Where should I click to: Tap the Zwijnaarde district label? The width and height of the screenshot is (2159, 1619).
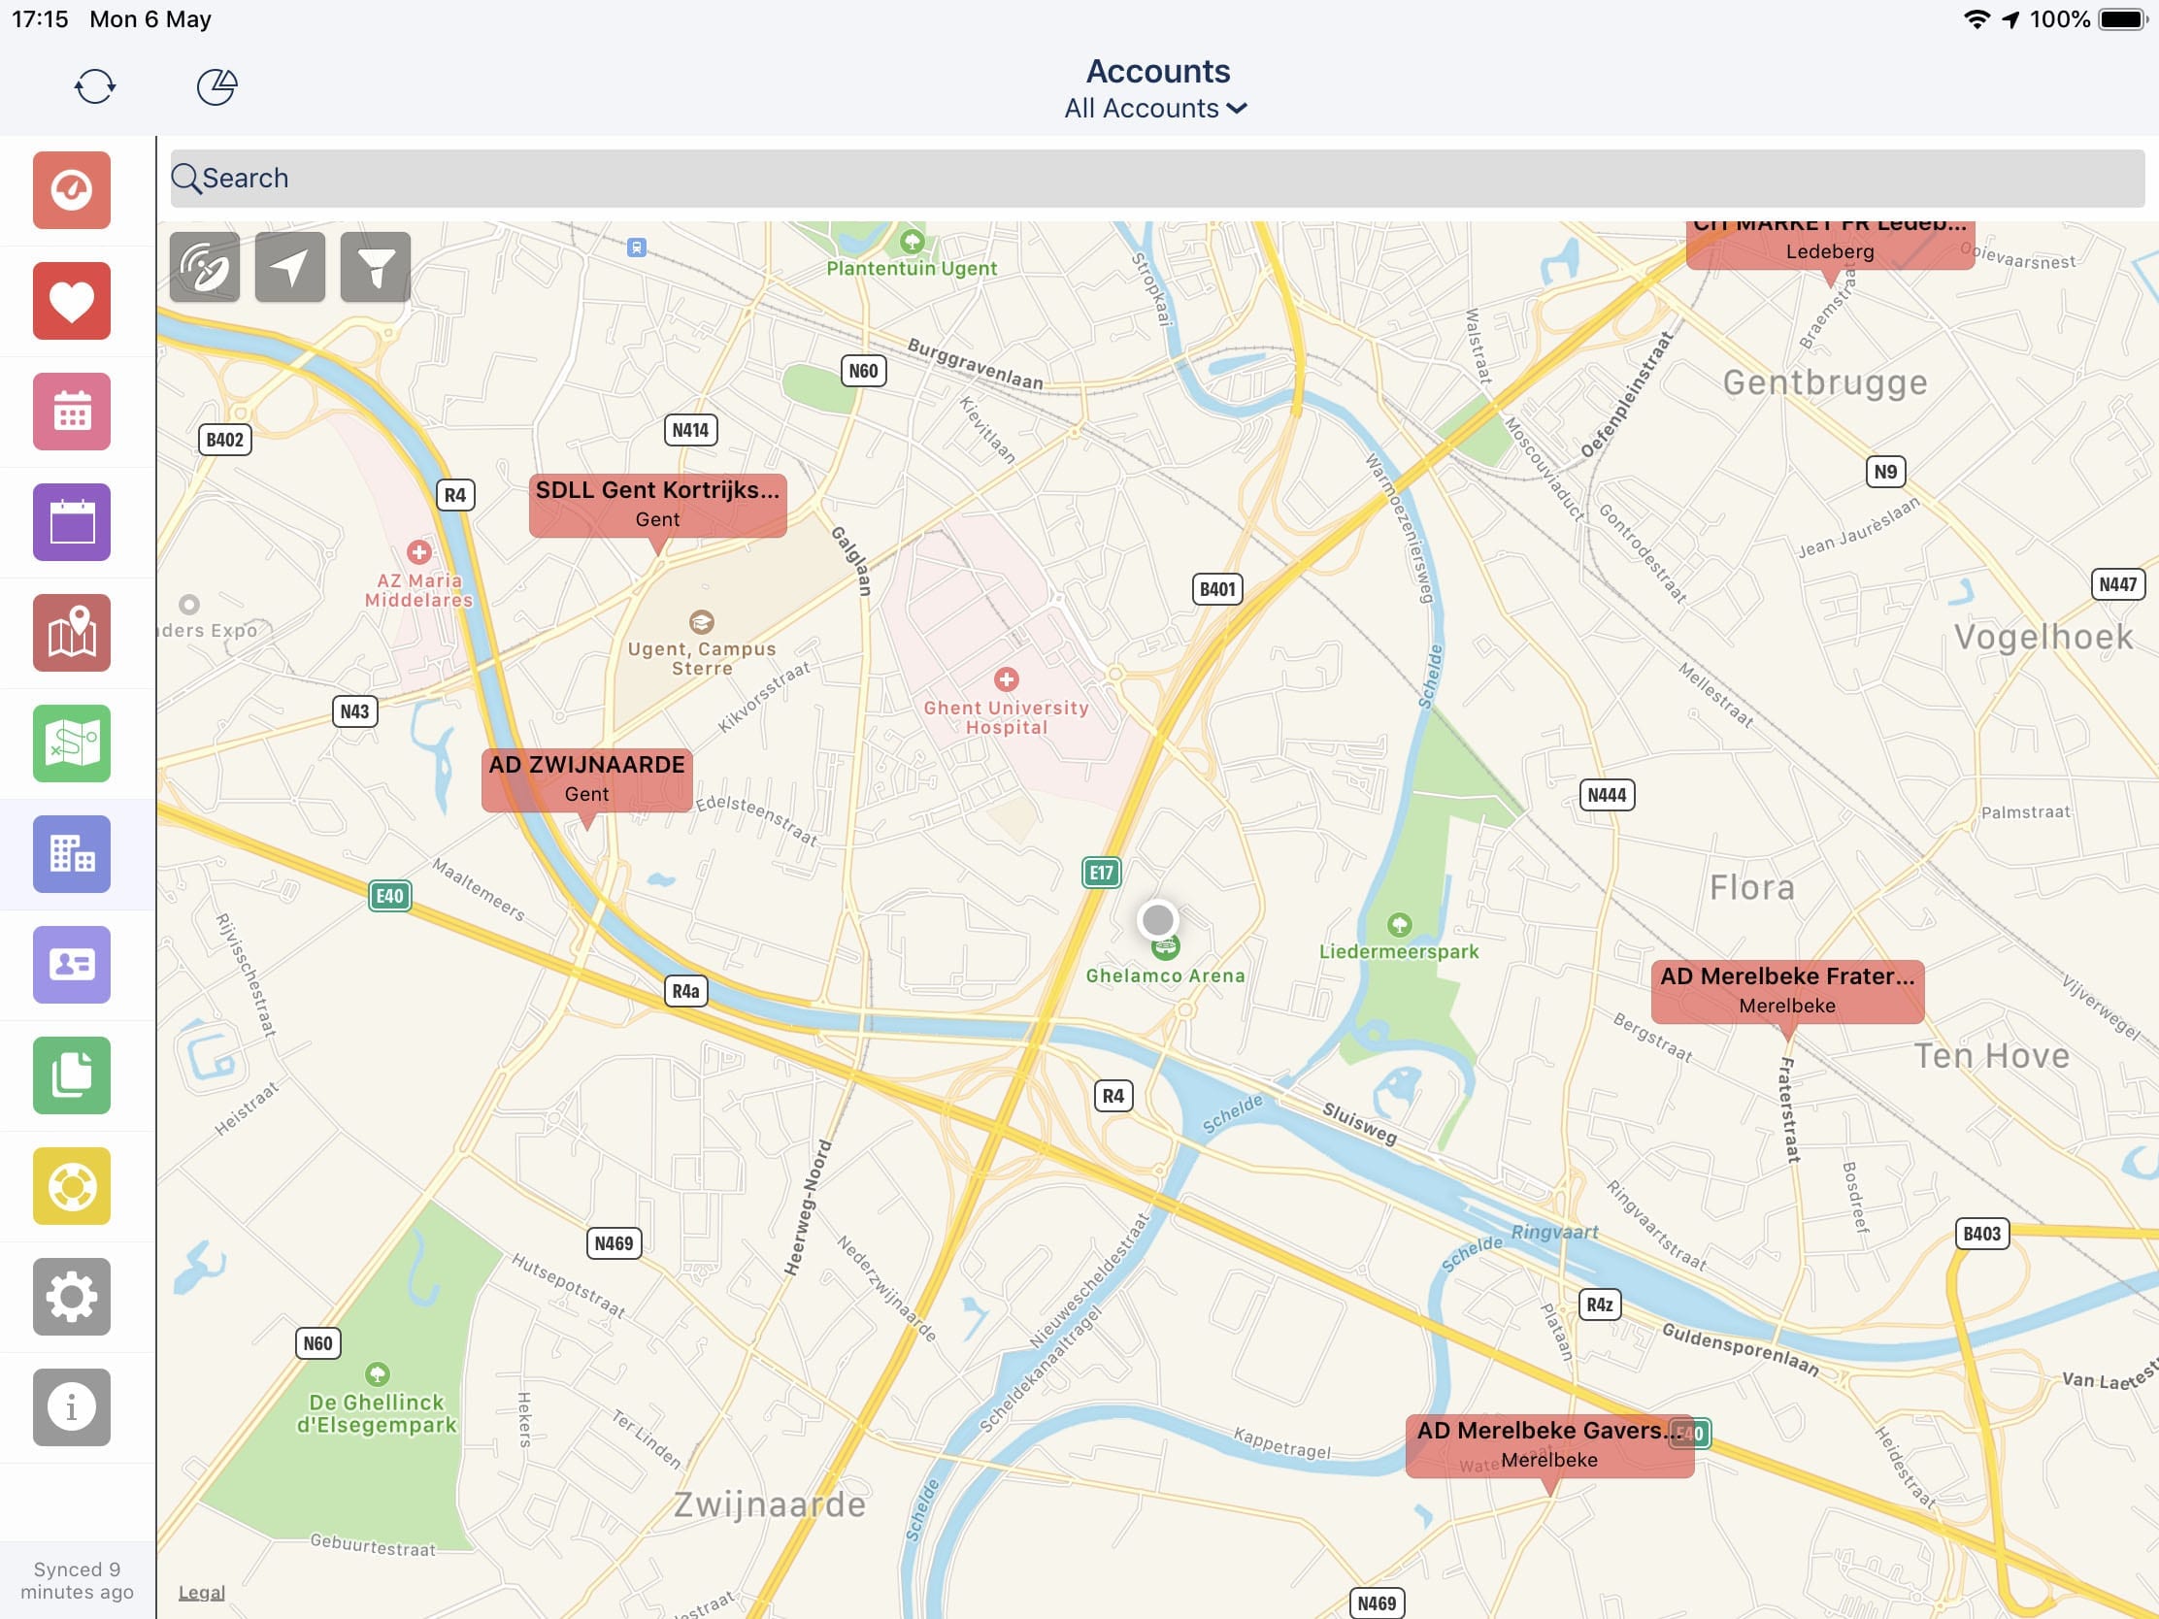[770, 1503]
